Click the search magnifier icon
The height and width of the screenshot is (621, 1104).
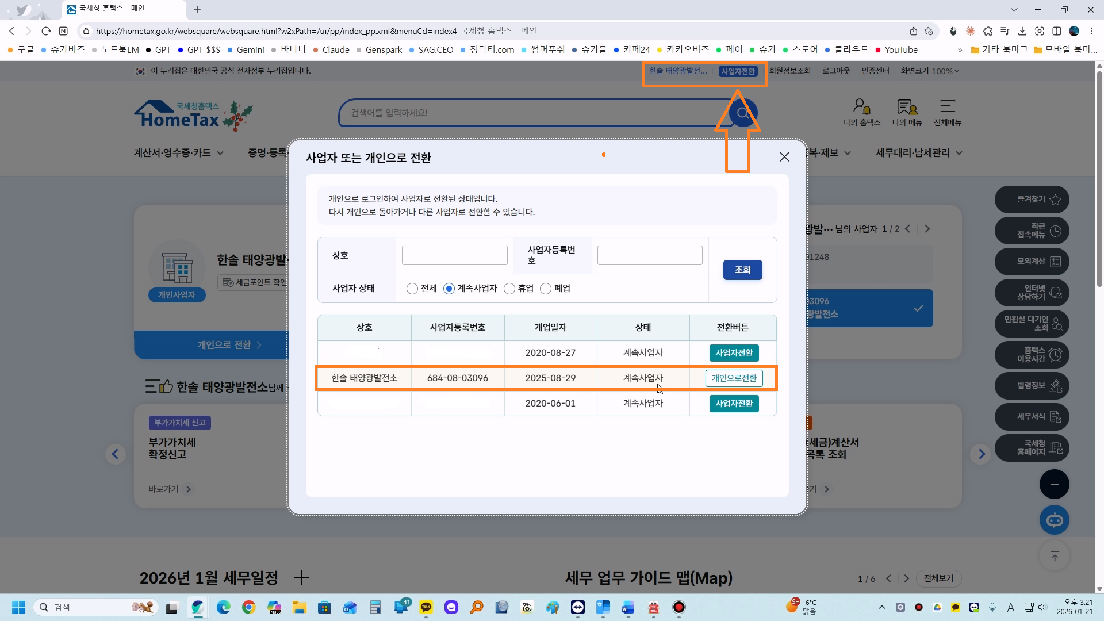743,113
